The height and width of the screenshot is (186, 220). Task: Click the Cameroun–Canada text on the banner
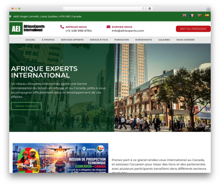point(91,166)
